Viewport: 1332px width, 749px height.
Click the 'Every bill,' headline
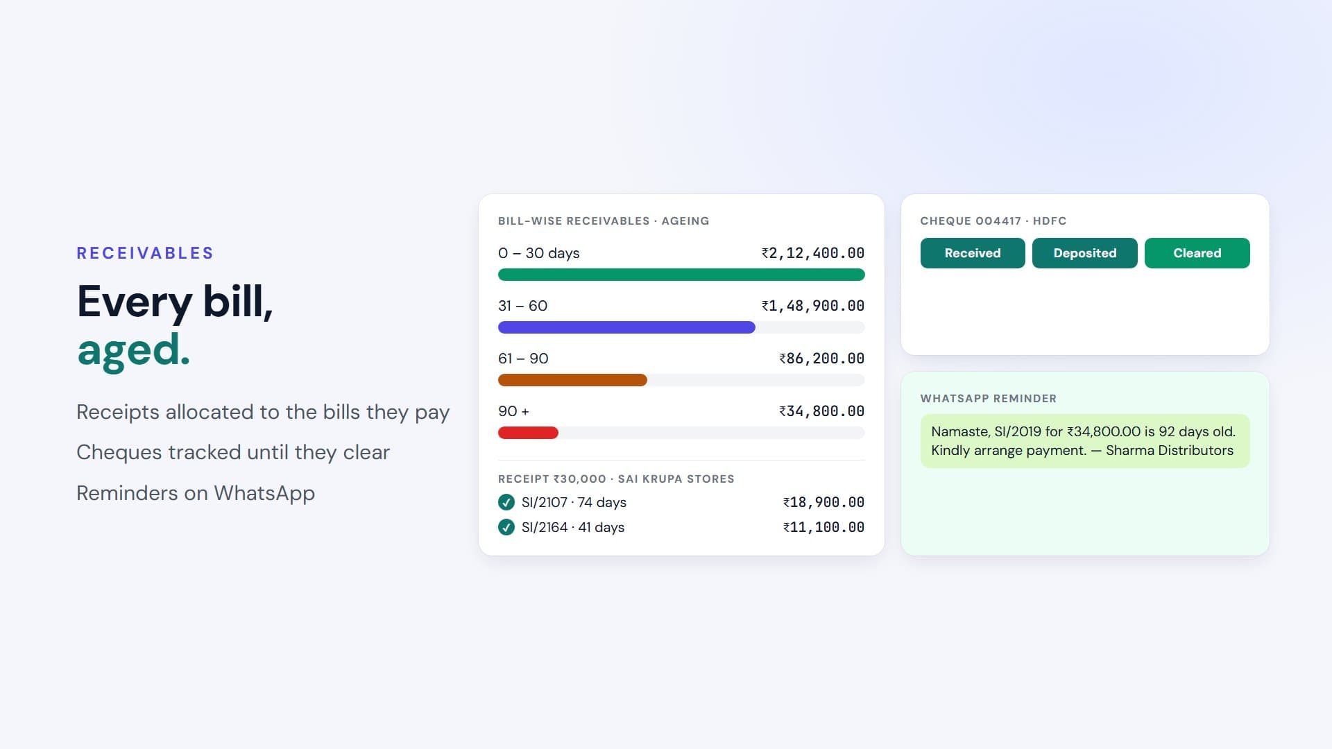coord(175,302)
